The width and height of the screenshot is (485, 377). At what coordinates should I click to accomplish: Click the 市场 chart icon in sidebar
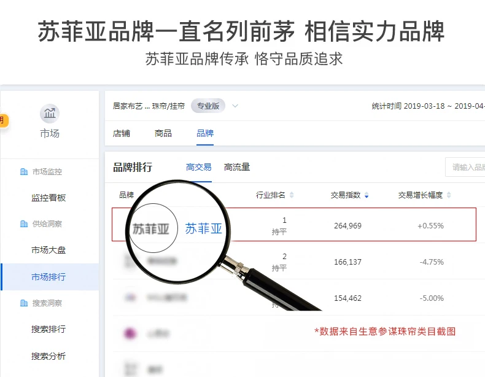(50, 114)
